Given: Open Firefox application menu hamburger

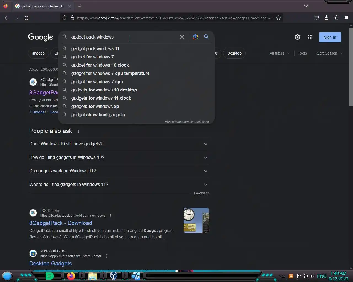Looking at the screenshot, I should 346,18.
